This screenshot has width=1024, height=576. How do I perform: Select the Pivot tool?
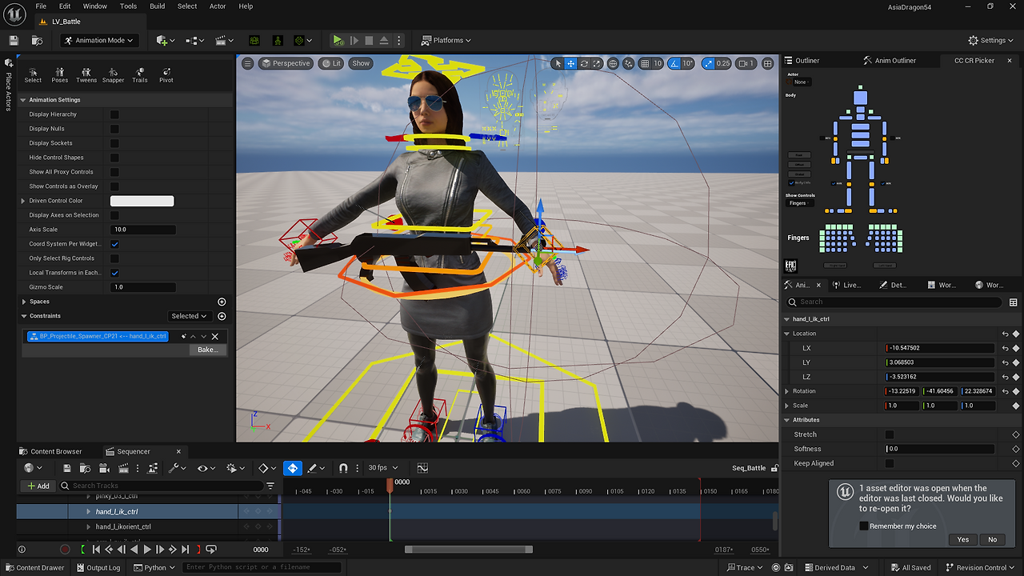tap(166, 74)
